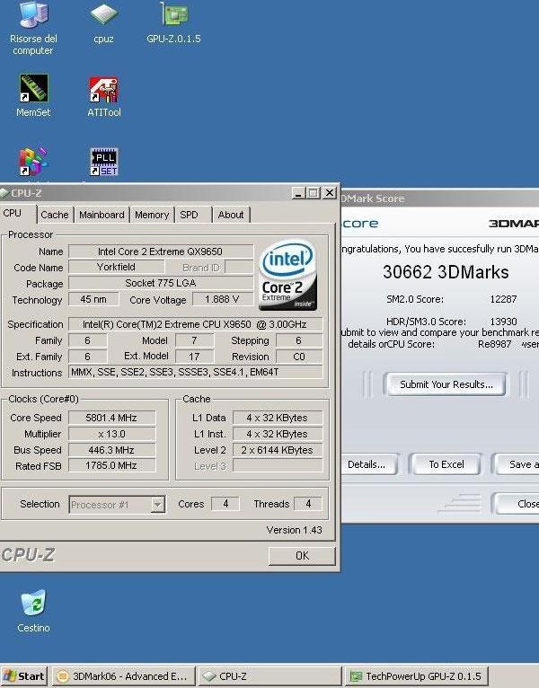
Task: Open the Memory tab
Action: [152, 215]
